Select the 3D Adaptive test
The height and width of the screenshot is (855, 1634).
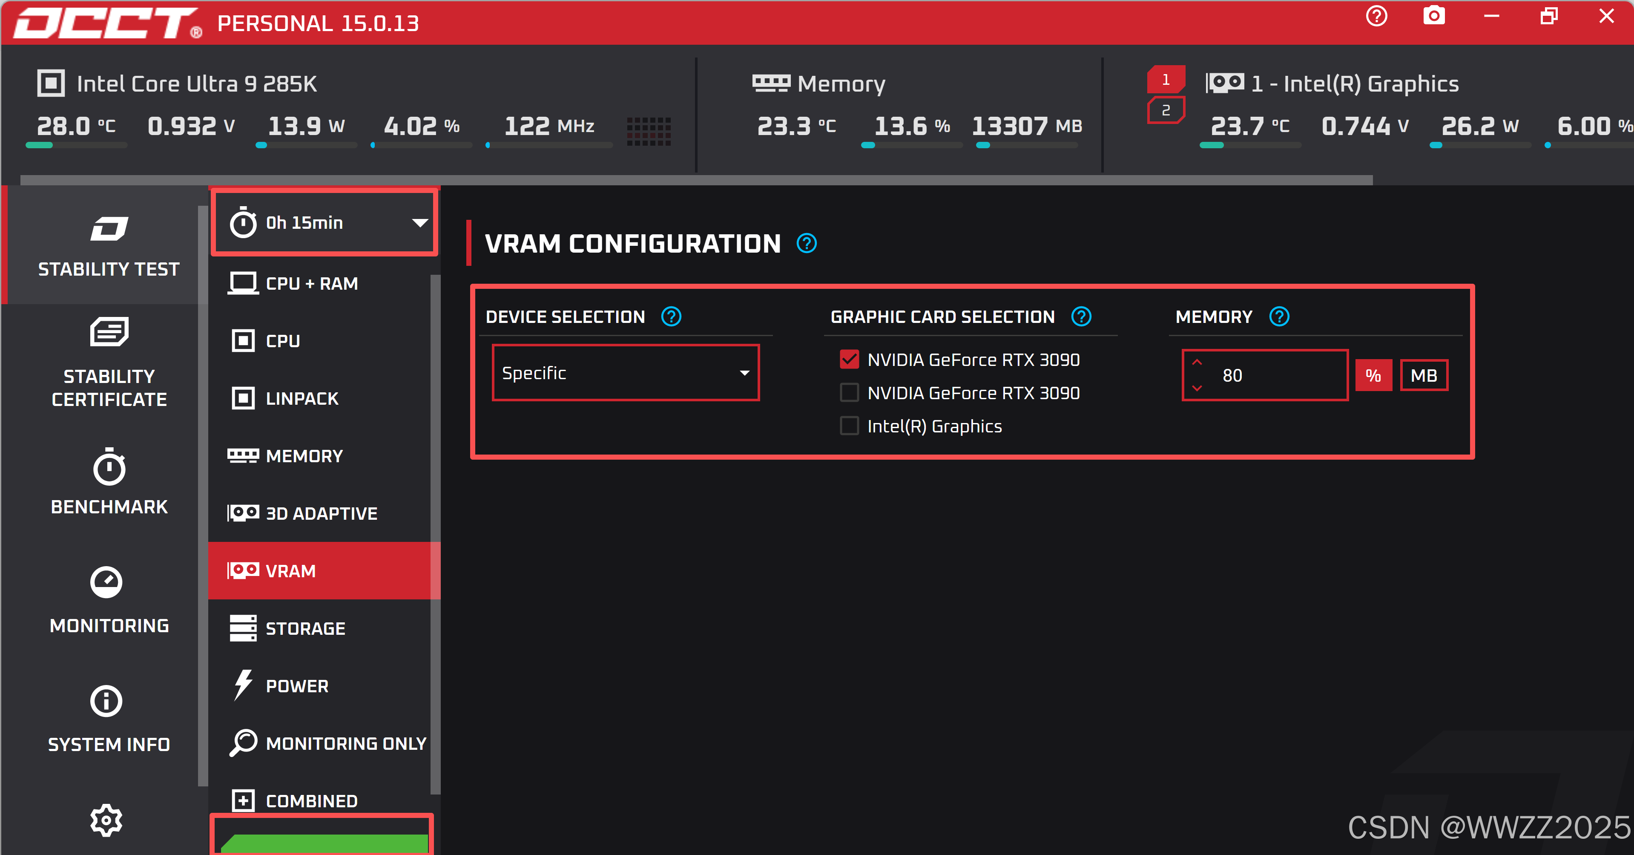321,513
